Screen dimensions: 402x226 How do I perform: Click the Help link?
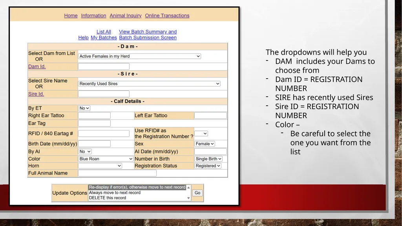coord(83,38)
